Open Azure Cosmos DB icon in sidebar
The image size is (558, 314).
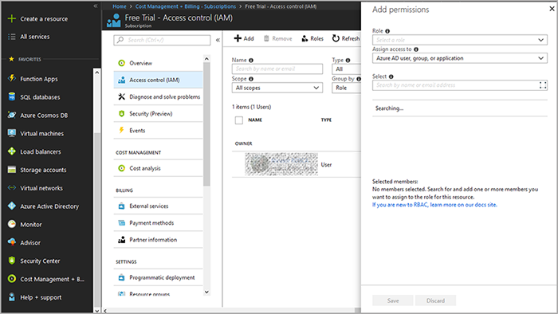(x=12, y=115)
